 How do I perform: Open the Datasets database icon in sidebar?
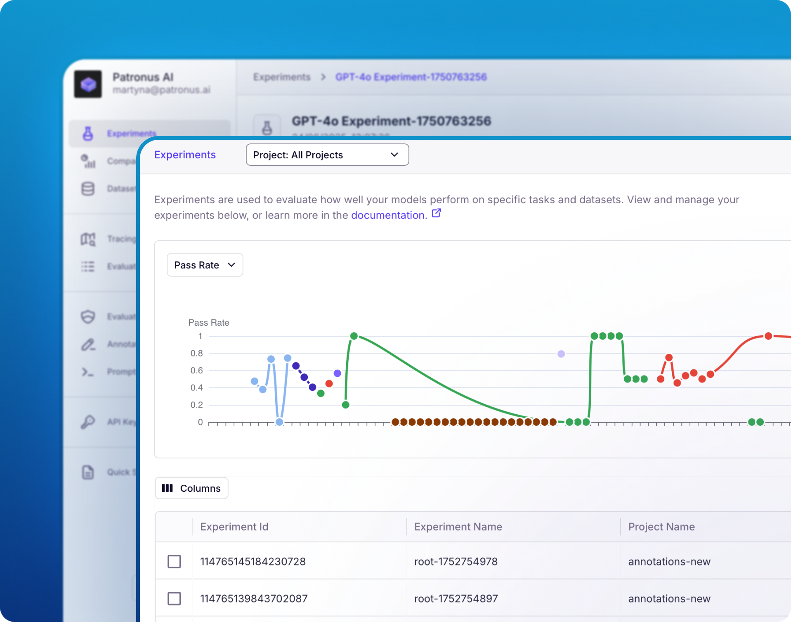point(88,189)
